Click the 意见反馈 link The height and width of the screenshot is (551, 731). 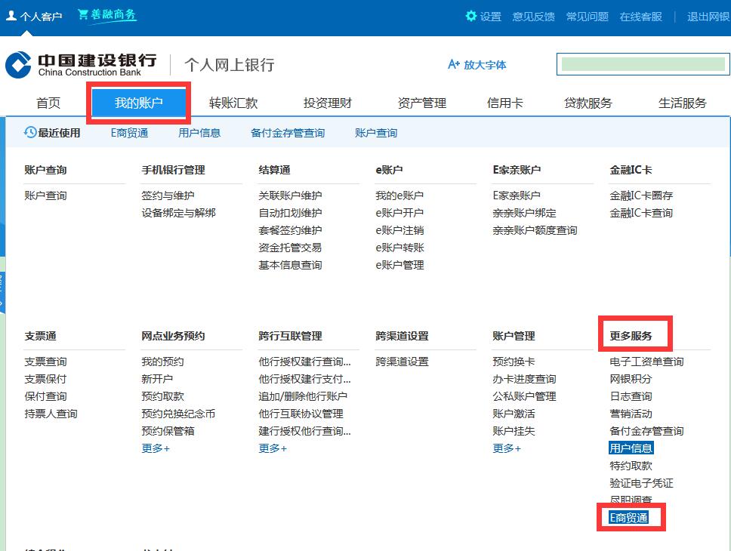point(534,17)
